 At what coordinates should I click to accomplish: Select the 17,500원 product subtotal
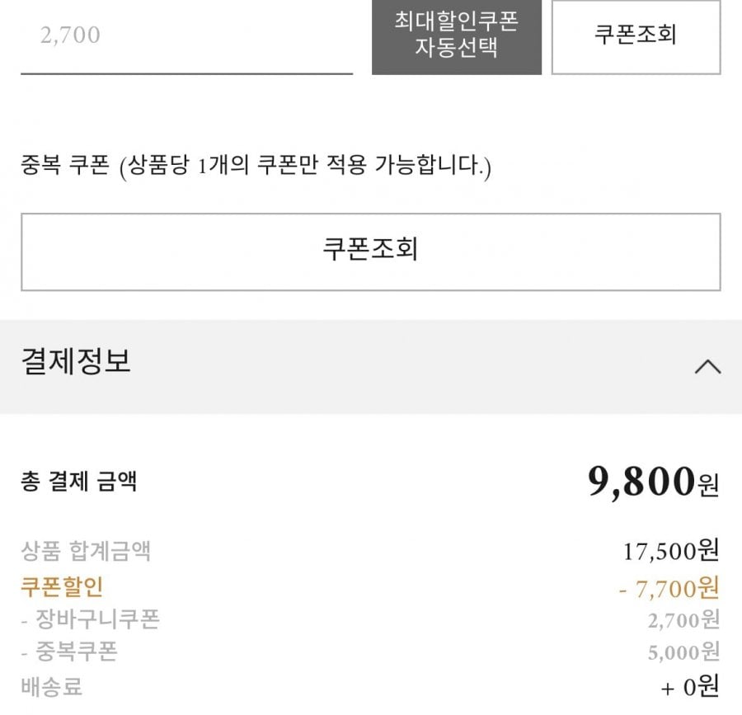click(x=670, y=550)
